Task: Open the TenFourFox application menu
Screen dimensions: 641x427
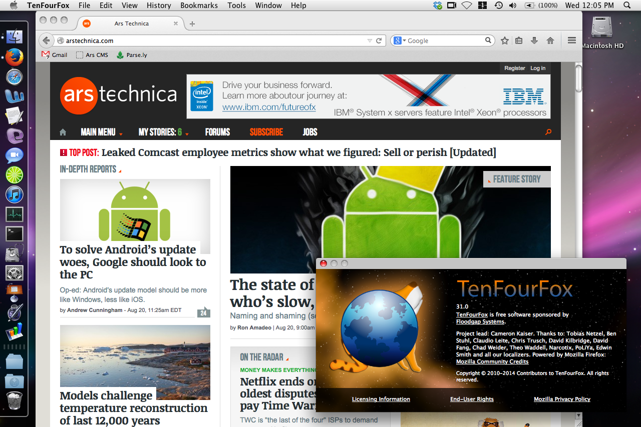Action: click(x=48, y=5)
